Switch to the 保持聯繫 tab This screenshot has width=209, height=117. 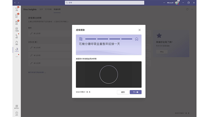pos(48,9)
